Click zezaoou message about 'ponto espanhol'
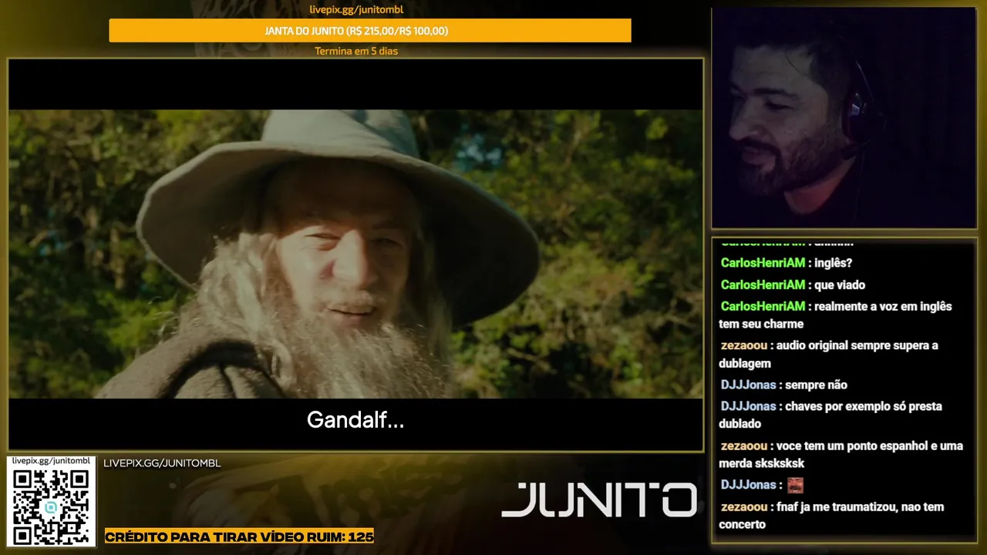Viewport: 987px width, 555px height. (841, 454)
